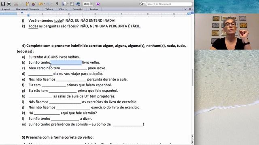Viewport: 259px width, 145px height.
Task: Open the Charts ribbon tab
Action: (x=63, y=9)
